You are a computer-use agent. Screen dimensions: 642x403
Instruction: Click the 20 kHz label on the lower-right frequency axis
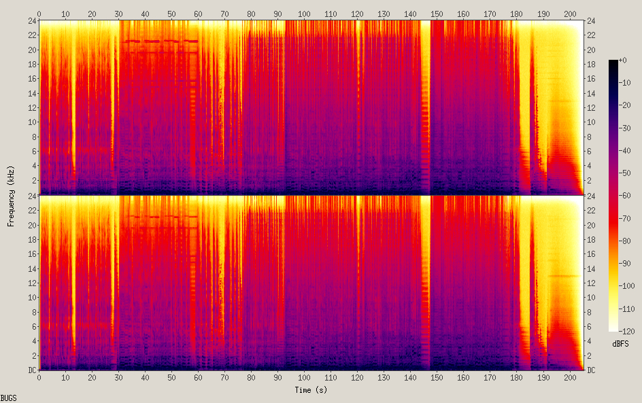[592, 225]
